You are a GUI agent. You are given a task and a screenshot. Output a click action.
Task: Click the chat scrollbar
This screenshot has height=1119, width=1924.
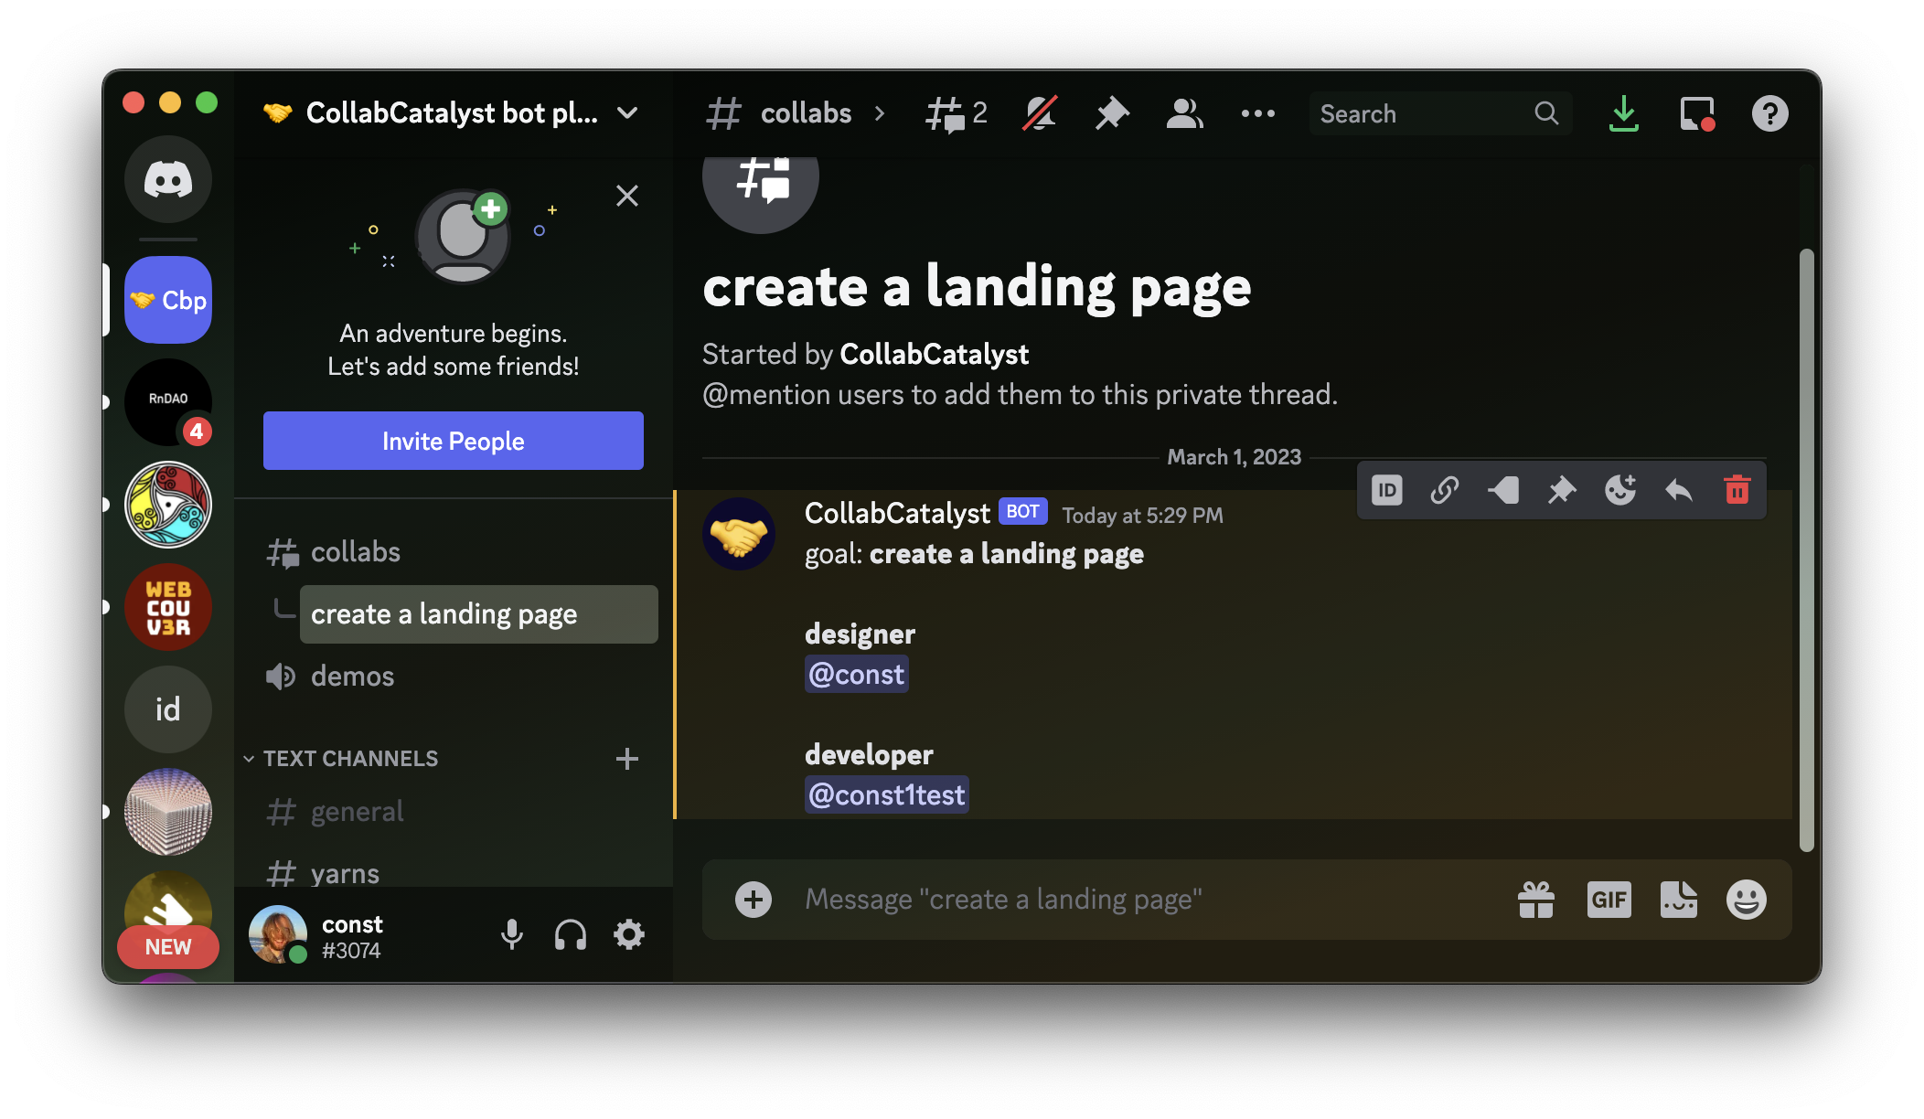[x=1806, y=550]
